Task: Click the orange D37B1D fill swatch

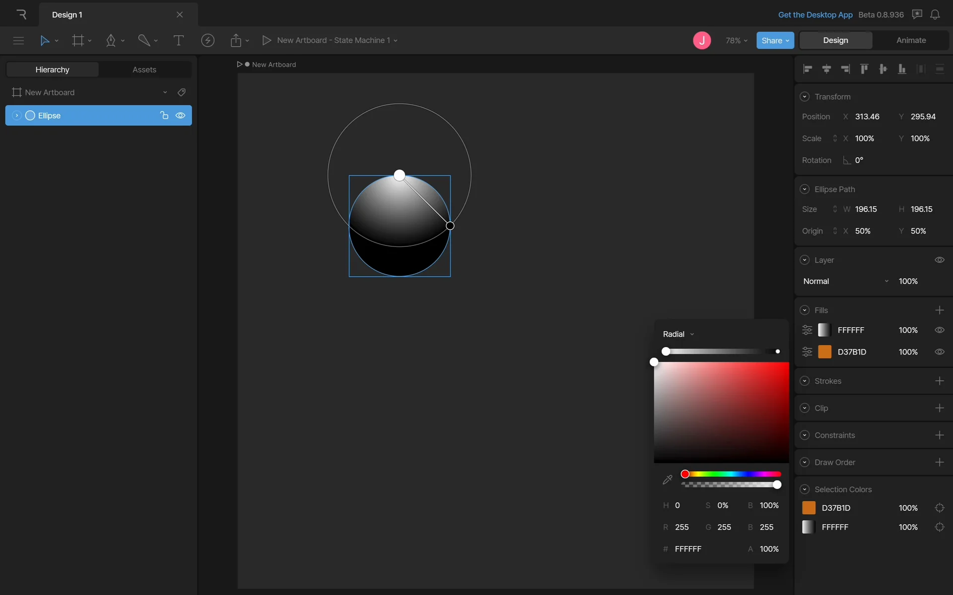Action: 824,352
